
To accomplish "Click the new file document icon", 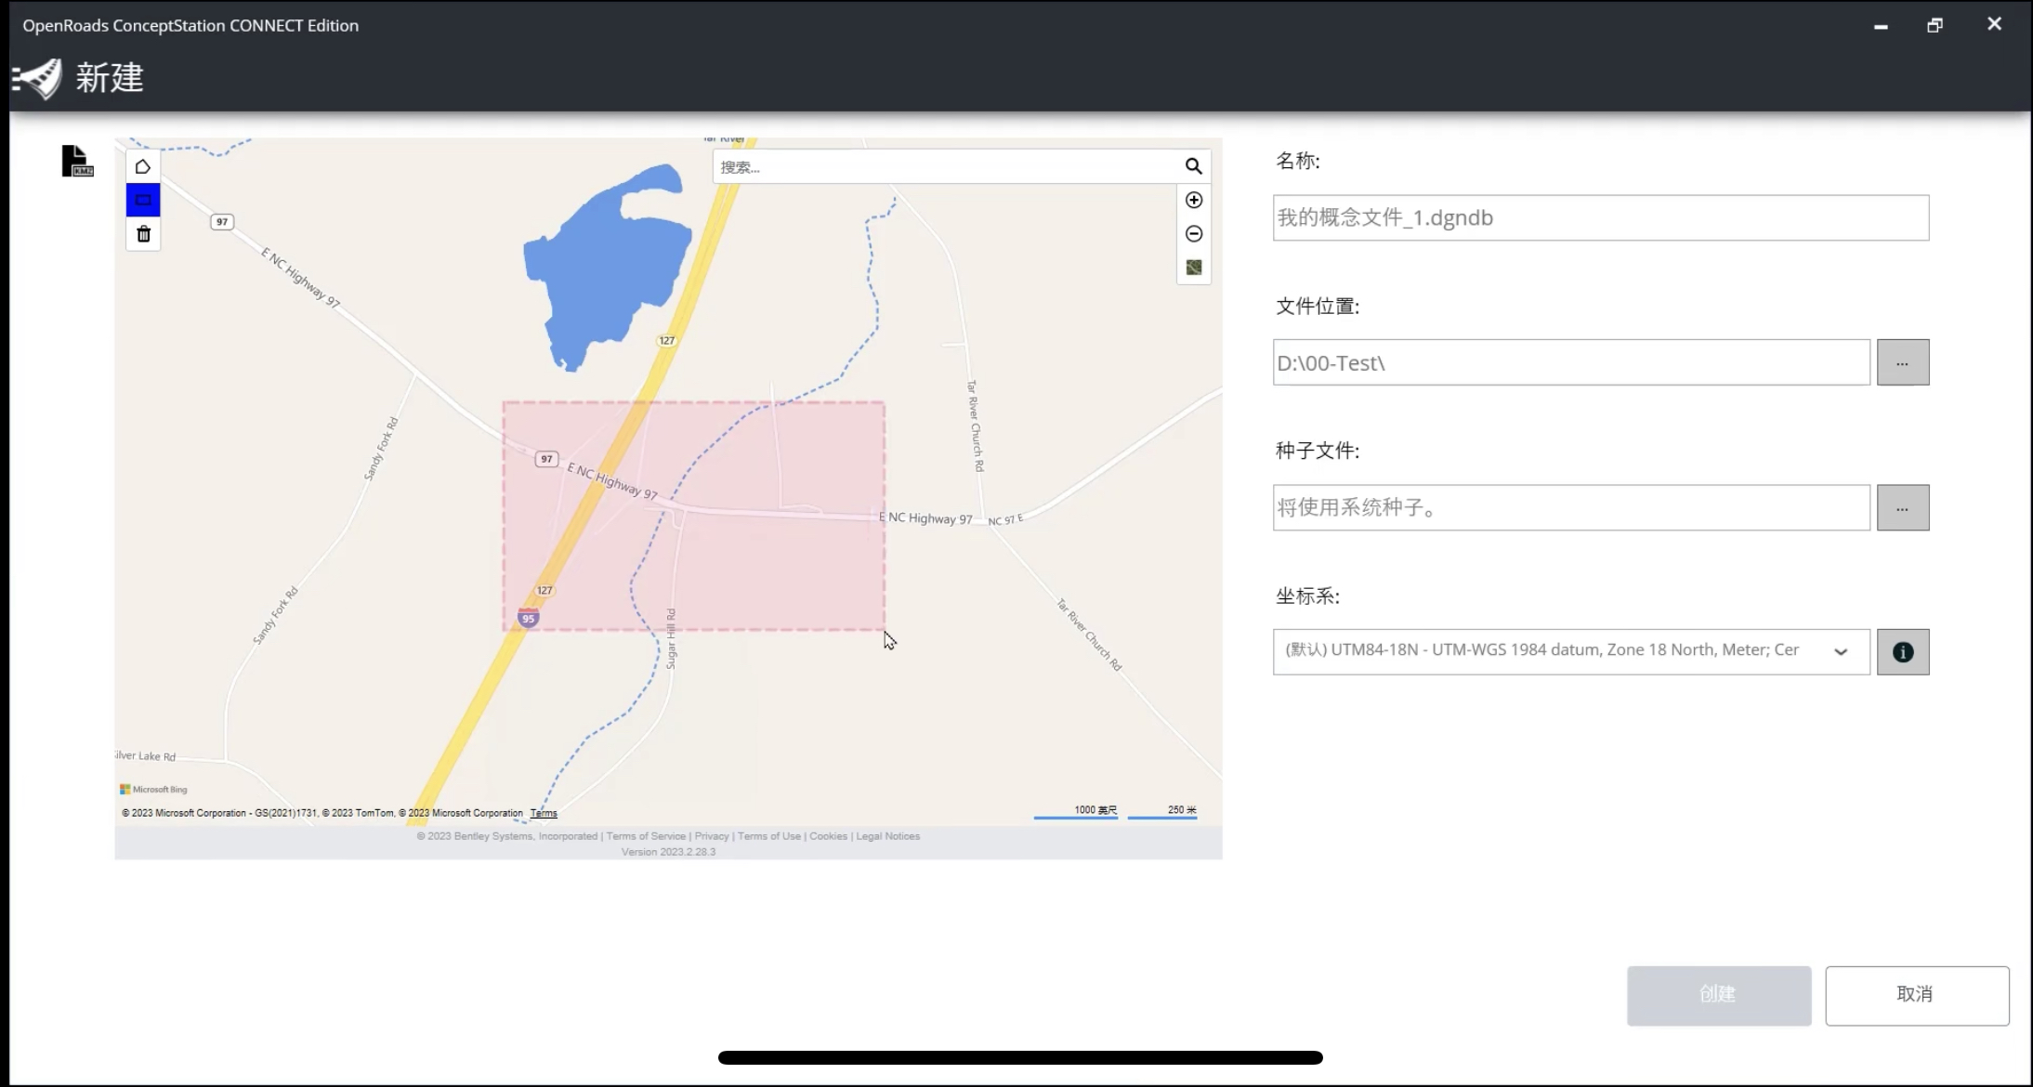I will click(76, 162).
